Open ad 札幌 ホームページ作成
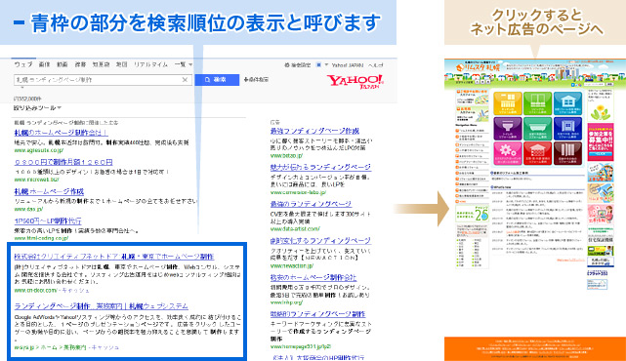The height and width of the screenshot is (361, 626). coord(49,192)
